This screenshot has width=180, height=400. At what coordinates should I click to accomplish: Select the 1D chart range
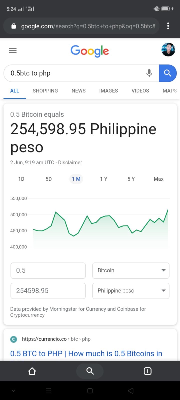click(x=21, y=179)
